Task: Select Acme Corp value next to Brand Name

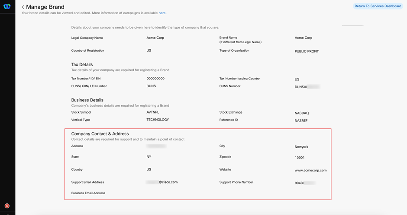Action: click(x=304, y=38)
